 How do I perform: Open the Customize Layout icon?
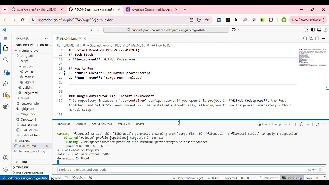pyautogui.click(x=306, y=30)
